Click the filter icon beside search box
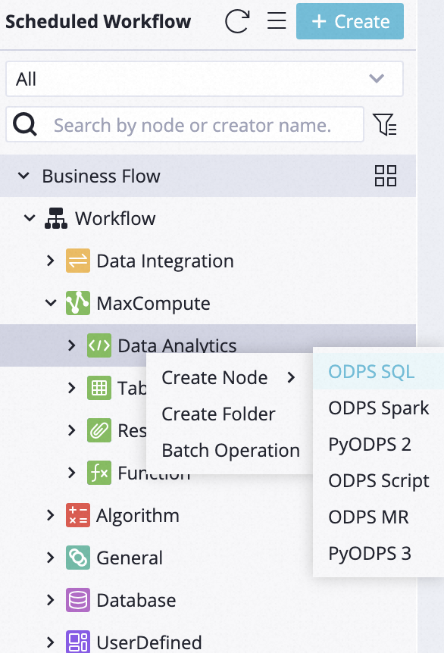Viewport: 444px width, 653px height. point(385,124)
